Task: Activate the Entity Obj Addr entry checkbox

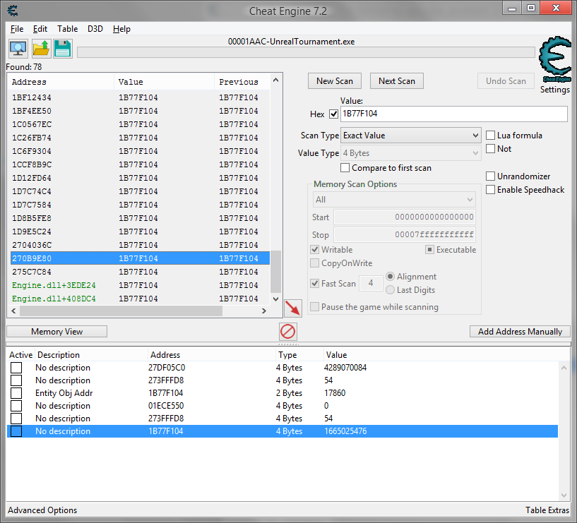Action: [x=16, y=393]
